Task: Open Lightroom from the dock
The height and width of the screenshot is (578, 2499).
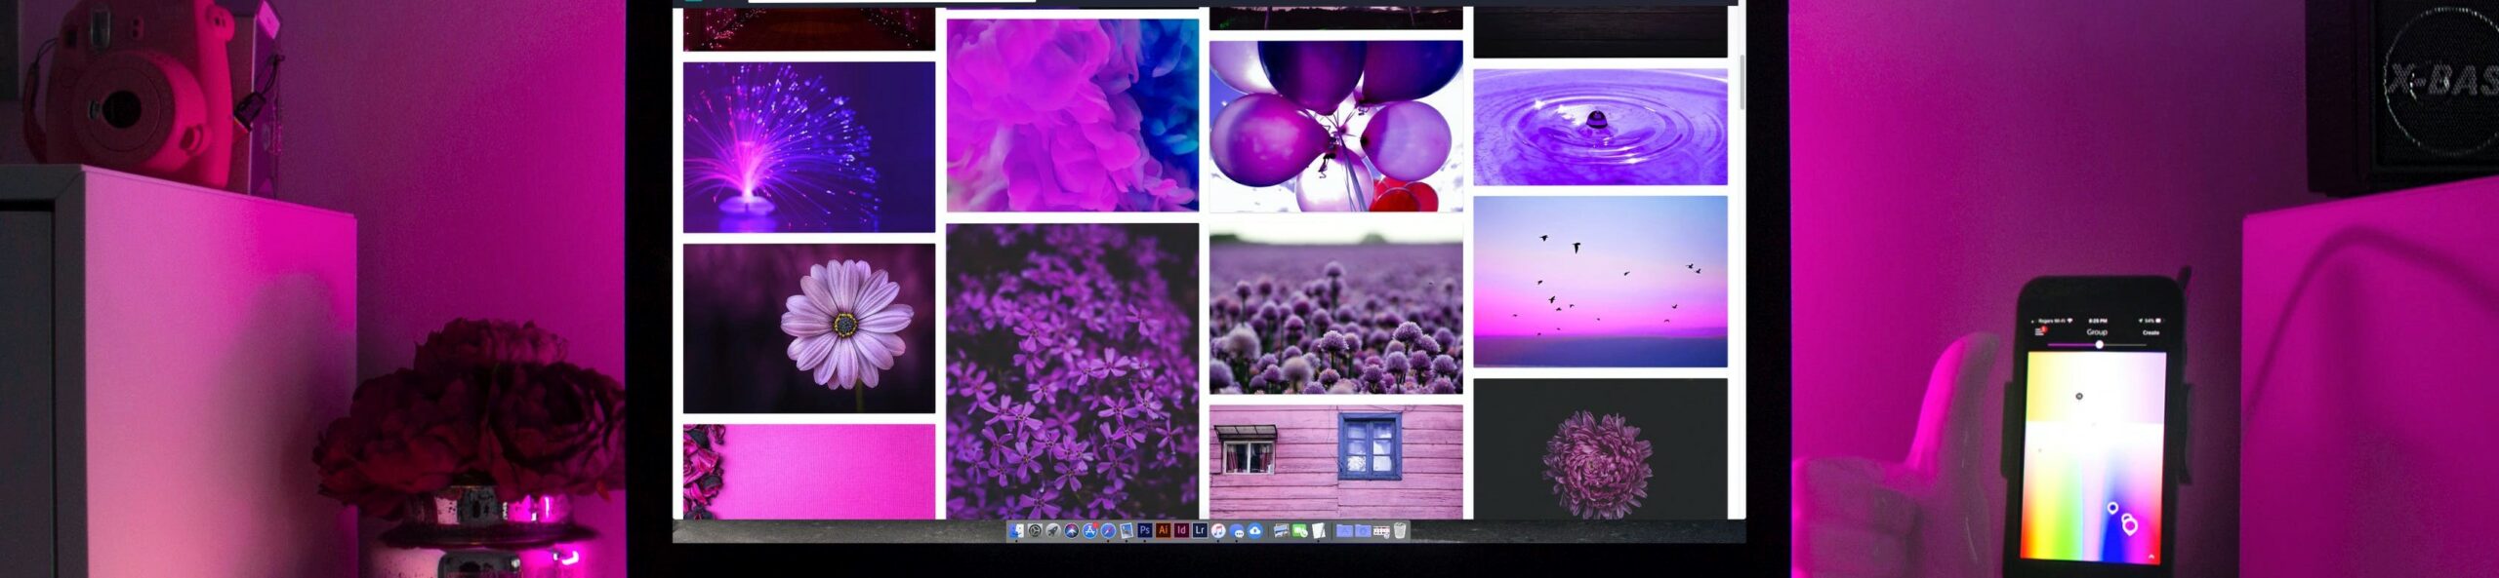Action: click(x=1200, y=530)
